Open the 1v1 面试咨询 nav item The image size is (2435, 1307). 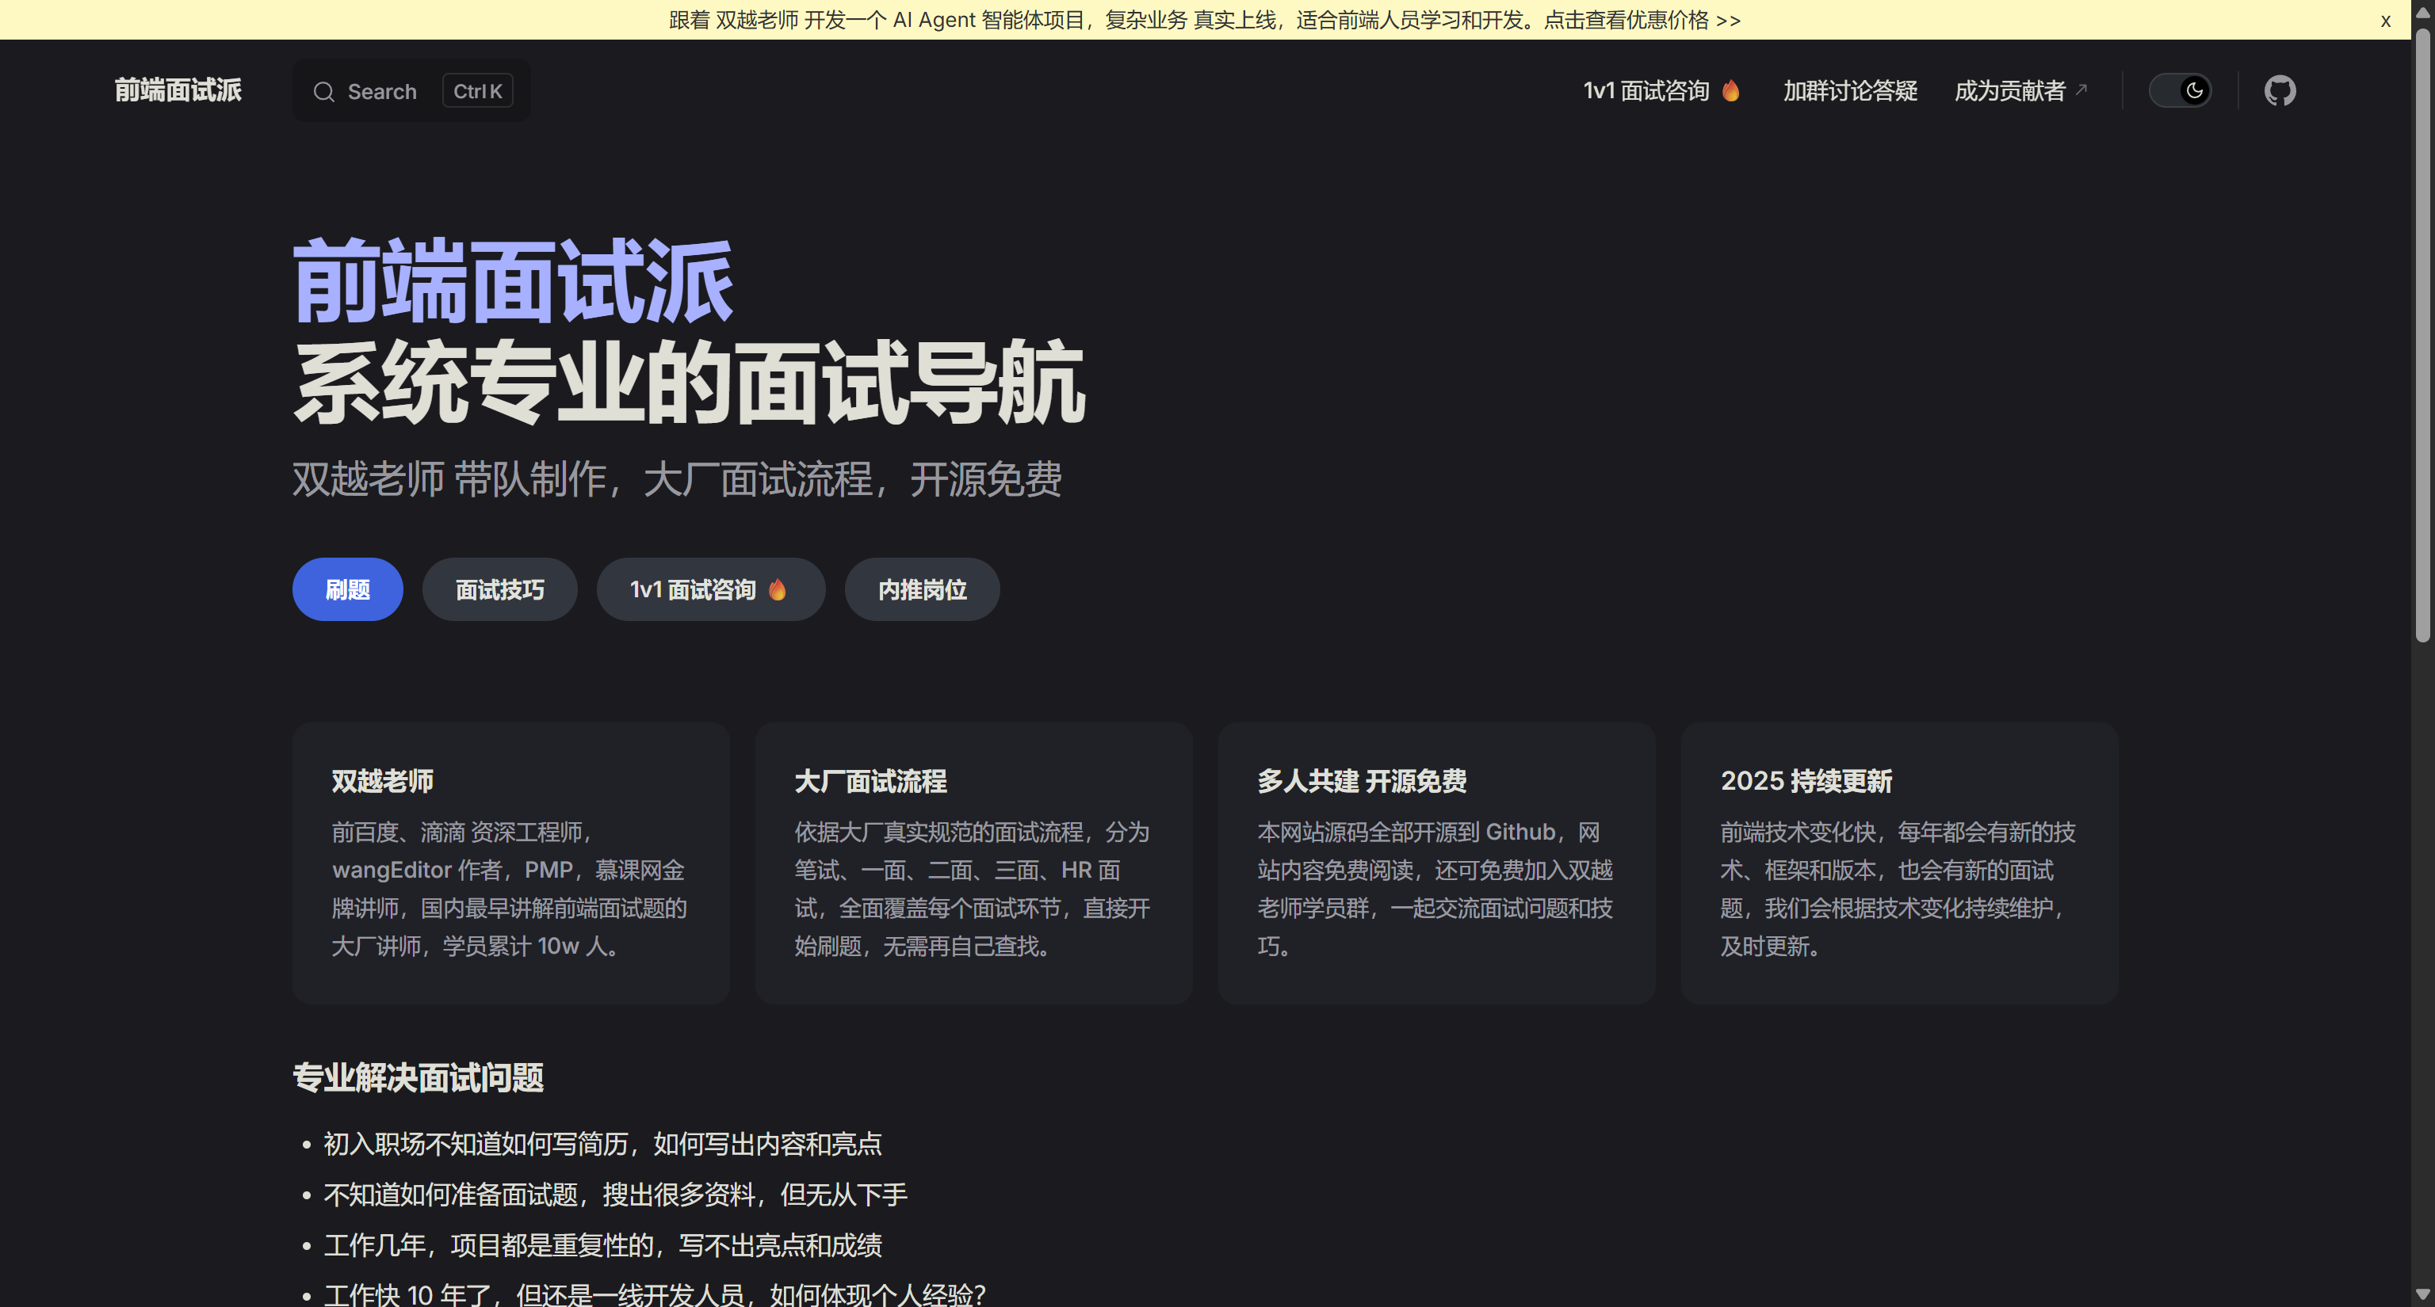pos(1646,90)
